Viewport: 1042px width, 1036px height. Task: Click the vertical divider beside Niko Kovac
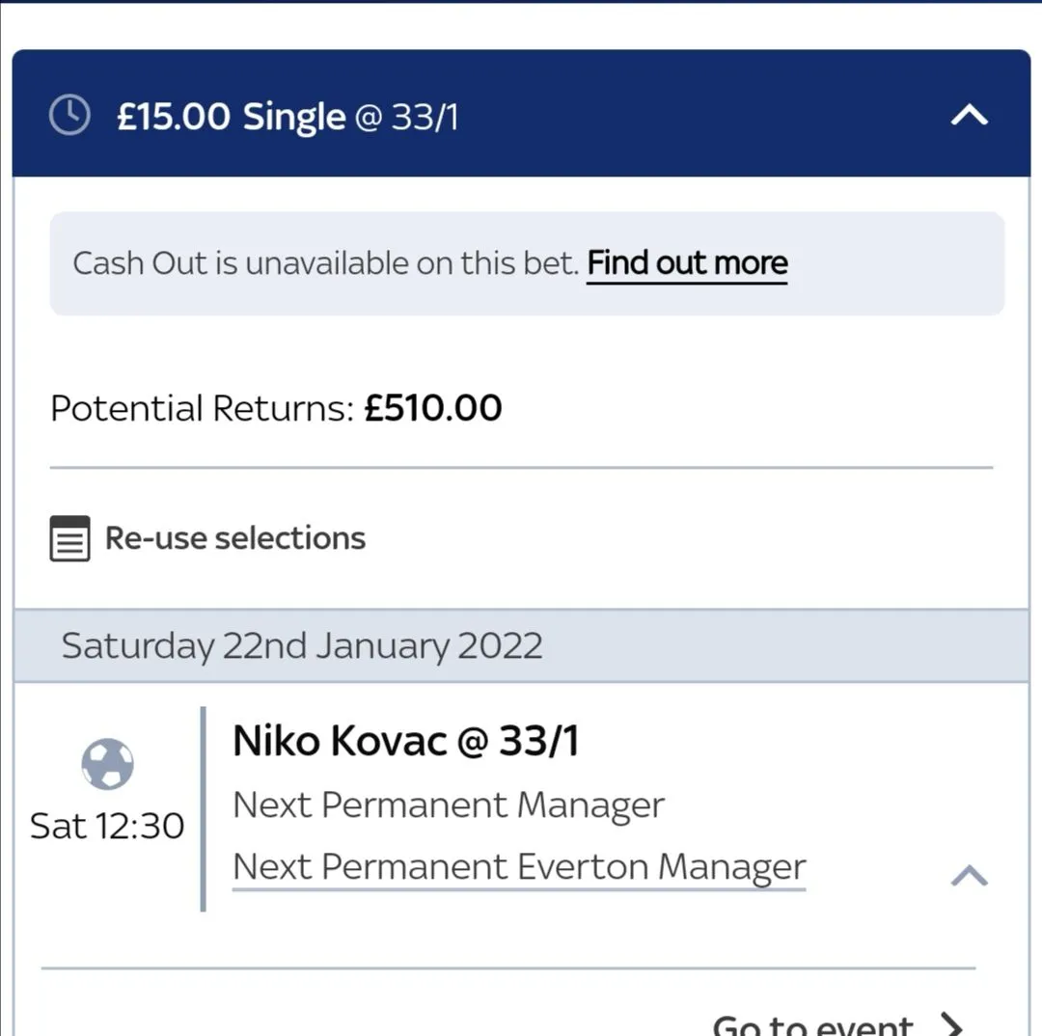(203, 808)
